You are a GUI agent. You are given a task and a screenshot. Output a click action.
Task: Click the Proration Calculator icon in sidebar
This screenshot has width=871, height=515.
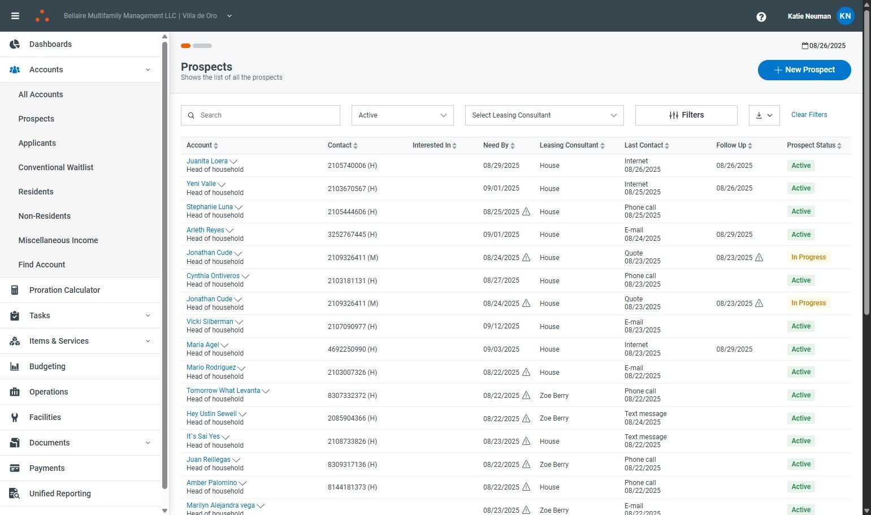click(x=15, y=290)
